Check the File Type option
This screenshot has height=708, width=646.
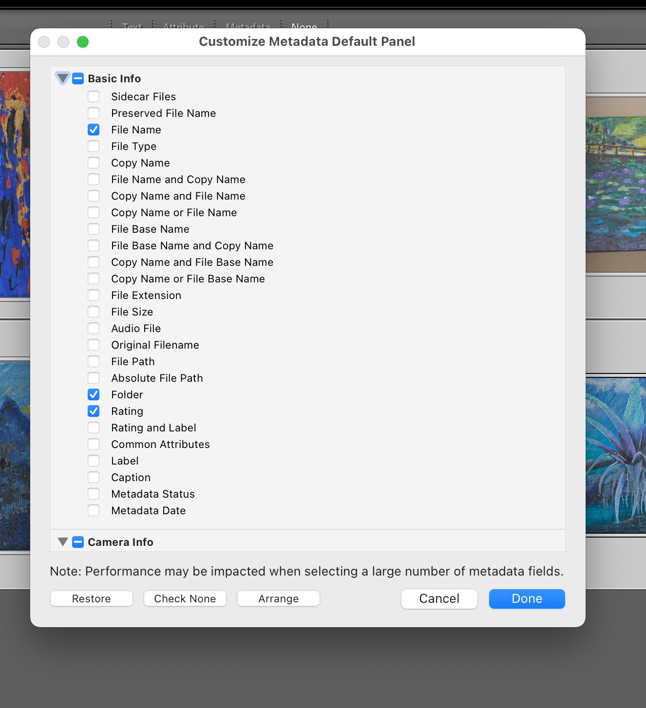point(94,146)
